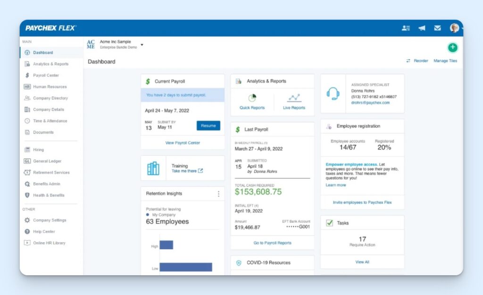The width and height of the screenshot is (483, 295).
Task: Click the Help Center question icon
Action: coord(27,231)
